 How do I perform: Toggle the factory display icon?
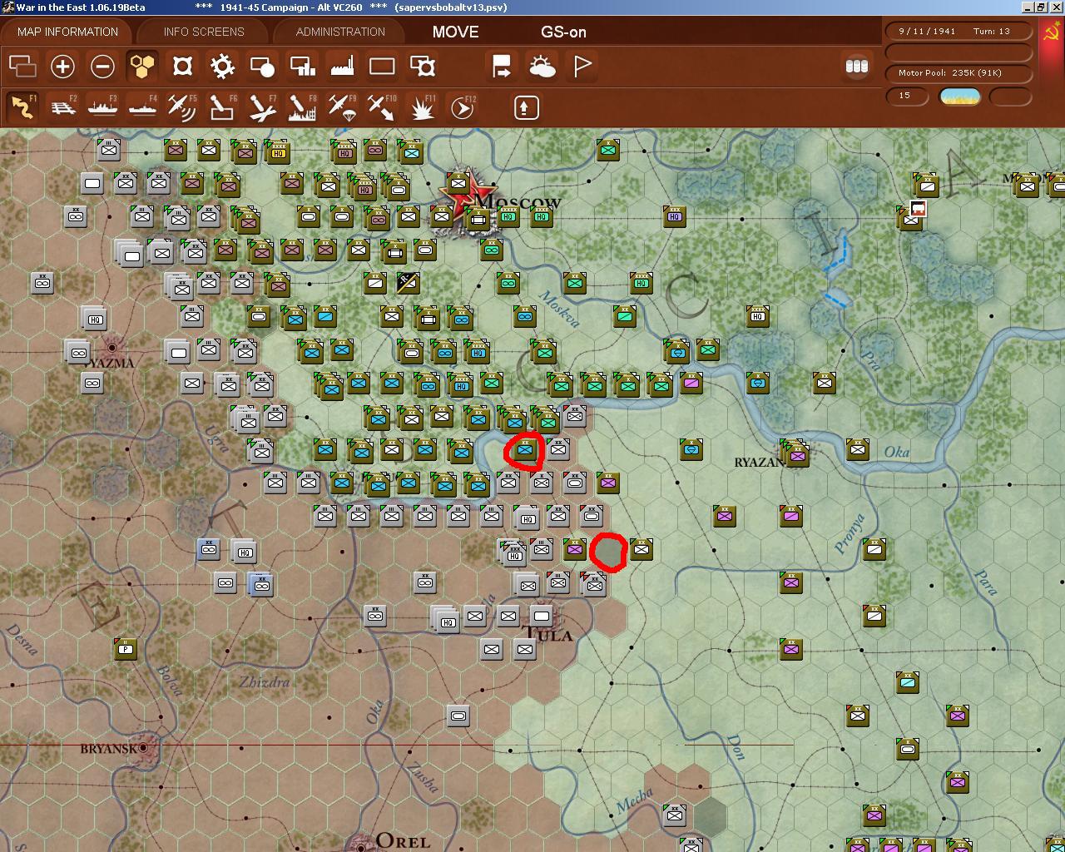point(342,66)
